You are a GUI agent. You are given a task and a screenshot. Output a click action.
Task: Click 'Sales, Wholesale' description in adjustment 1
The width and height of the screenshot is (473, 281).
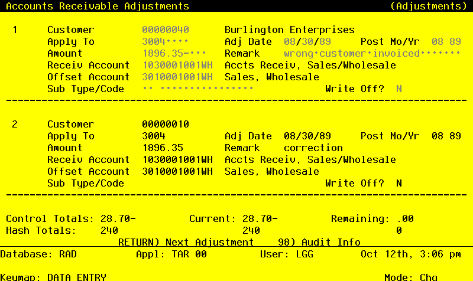click(x=272, y=77)
